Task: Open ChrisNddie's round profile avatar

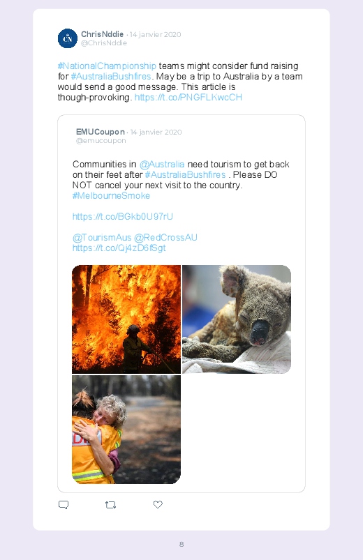Action: tap(68, 38)
